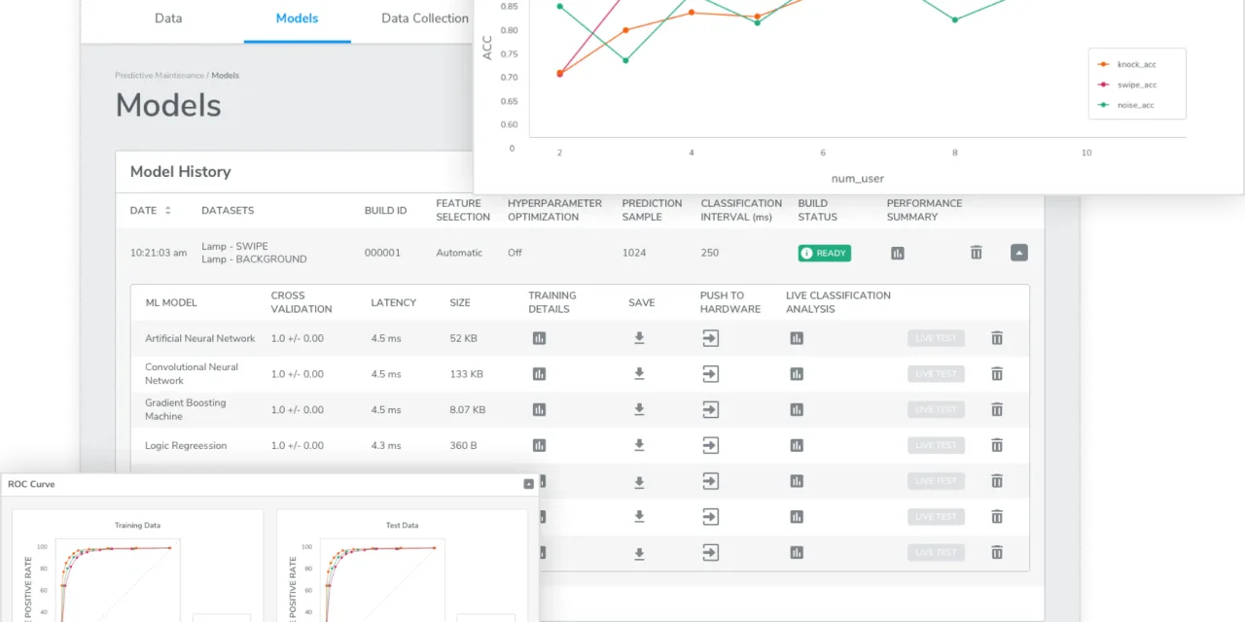Save the Logic Regression model
The image size is (1245, 622).
pyautogui.click(x=639, y=445)
